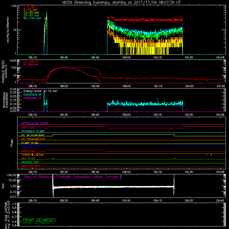The image size is (229, 229).
Task: Click the PARTICLE_FLAG label
Action: pyautogui.click(x=32, y=155)
